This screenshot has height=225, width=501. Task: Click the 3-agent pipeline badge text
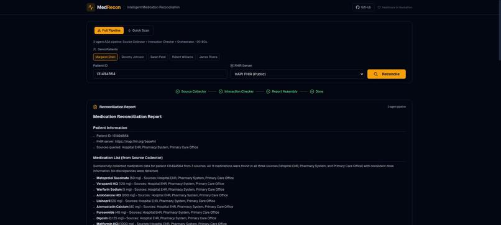(397, 107)
